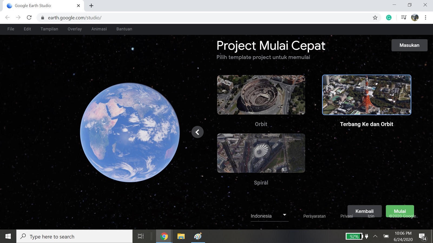The width and height of the screenshot is (433, 243).
Task: Click the site security padlock
Action: 42,18
